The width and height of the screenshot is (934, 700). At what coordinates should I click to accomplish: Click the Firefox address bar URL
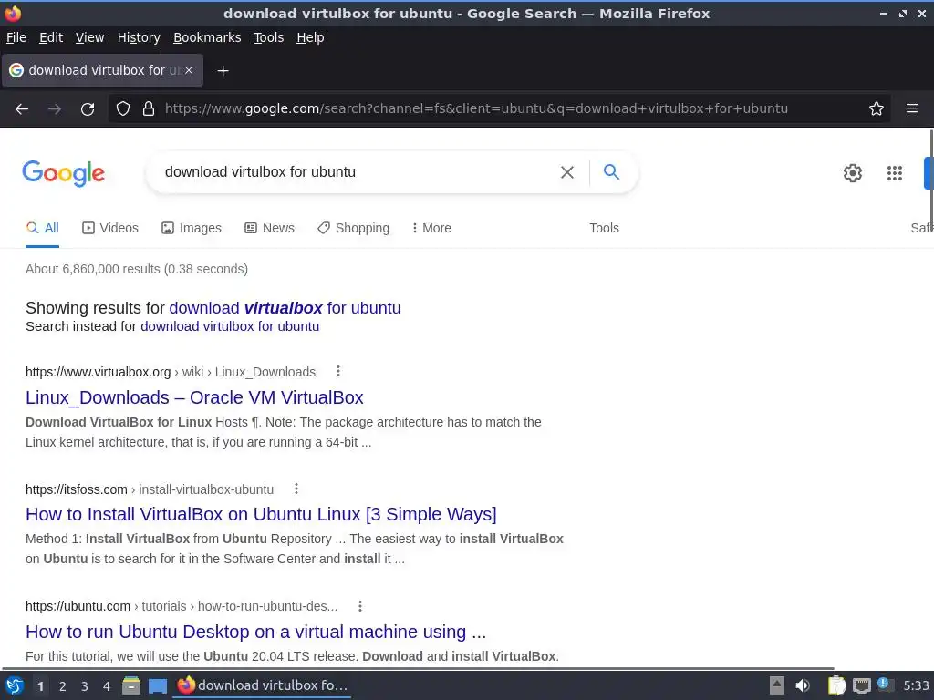(476, 109)
